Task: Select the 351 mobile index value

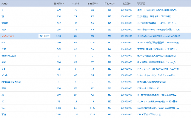Action: 93,88
